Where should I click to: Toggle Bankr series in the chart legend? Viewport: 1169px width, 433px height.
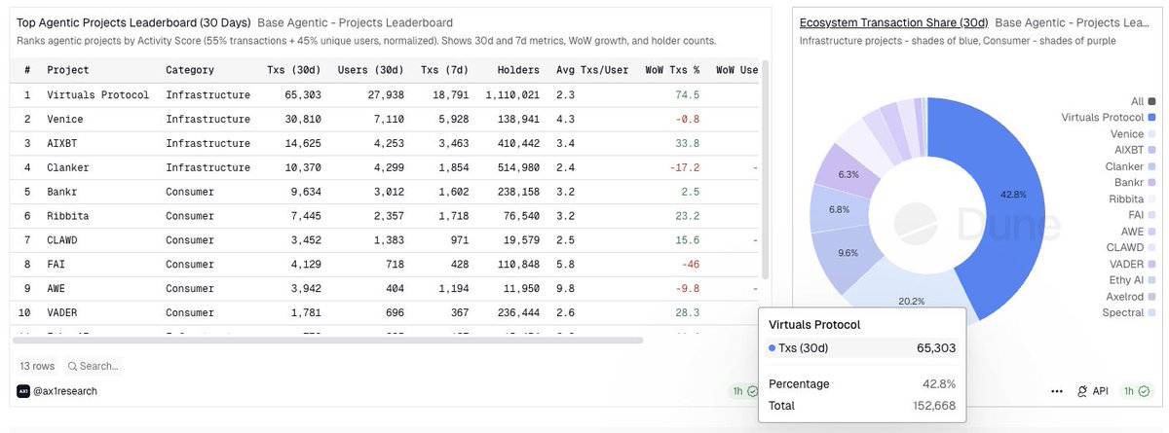(1135, 183)
